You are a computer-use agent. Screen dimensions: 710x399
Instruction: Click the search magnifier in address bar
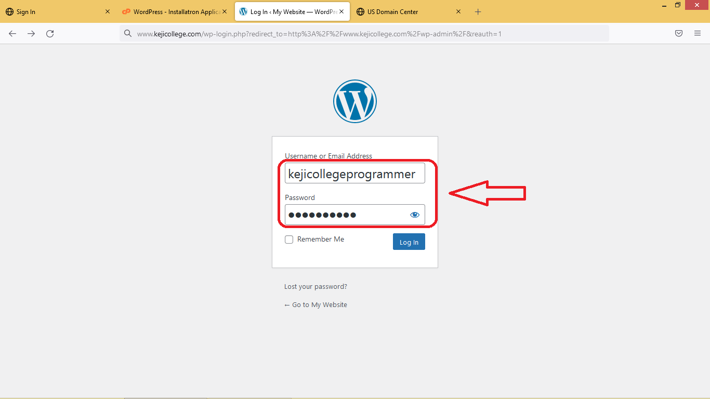tap(128, 34)
